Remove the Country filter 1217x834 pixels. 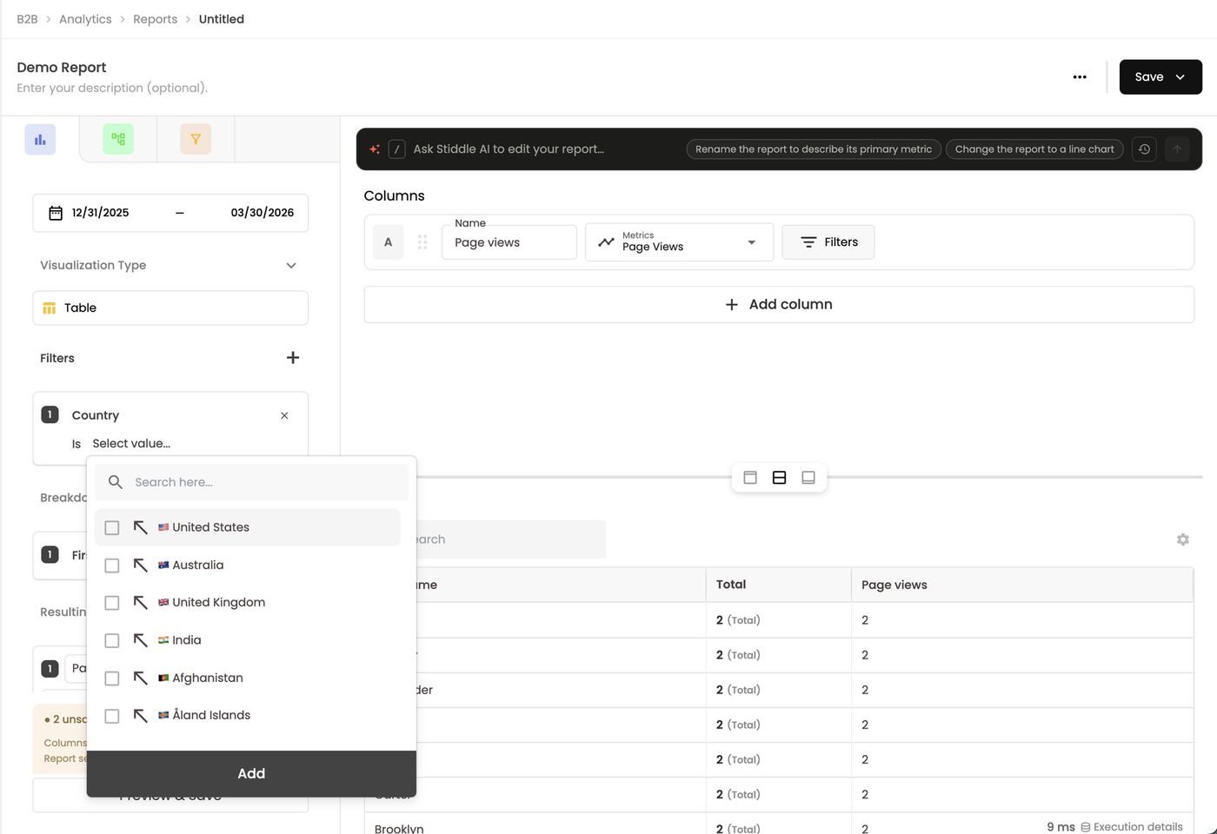(284, 416)
